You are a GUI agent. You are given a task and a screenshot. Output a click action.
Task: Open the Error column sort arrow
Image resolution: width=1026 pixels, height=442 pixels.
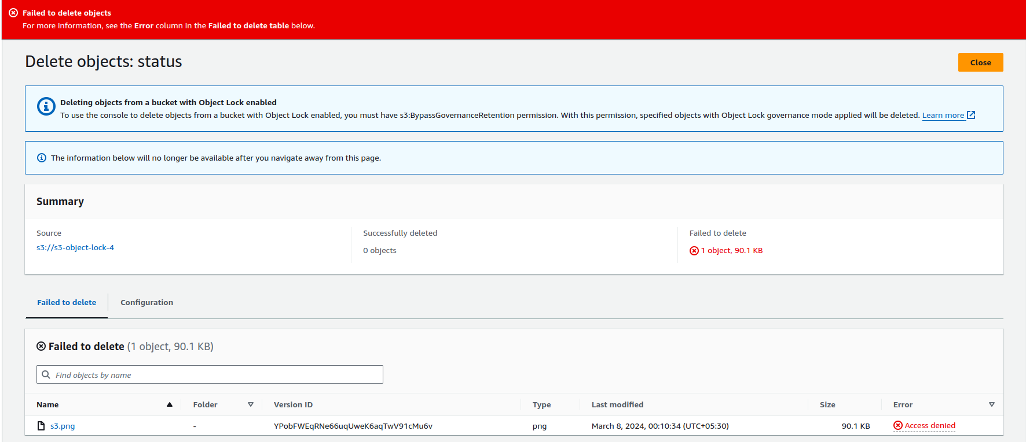pos(991,404)
